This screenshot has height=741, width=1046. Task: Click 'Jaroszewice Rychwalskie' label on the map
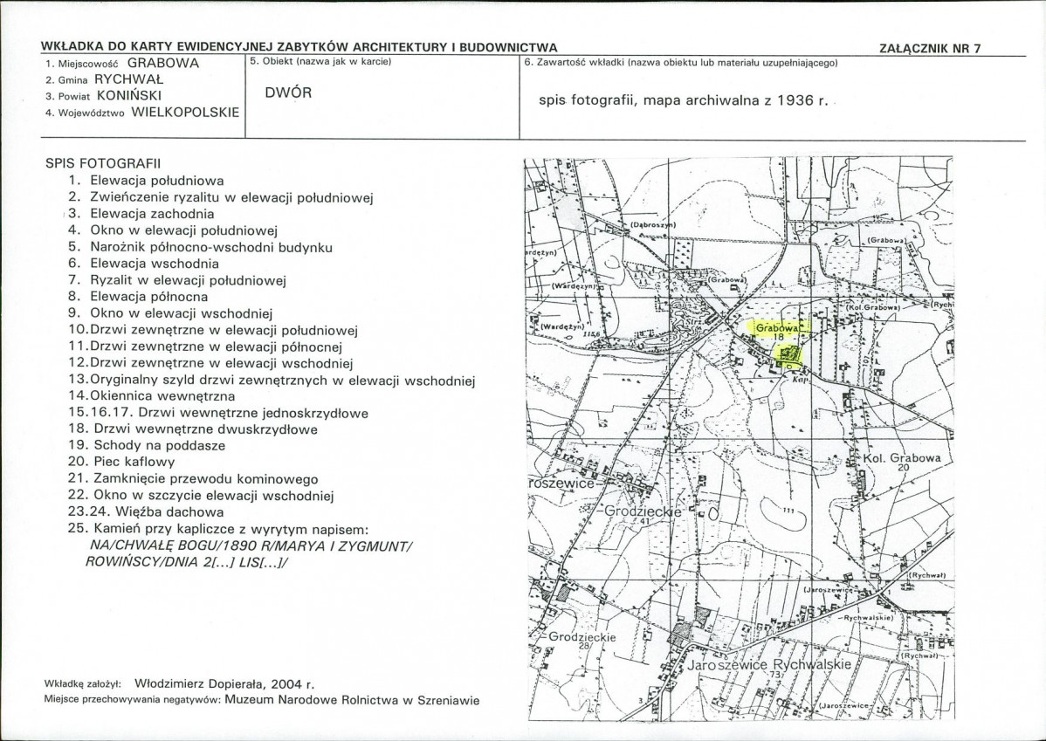[x=769, y=665]
